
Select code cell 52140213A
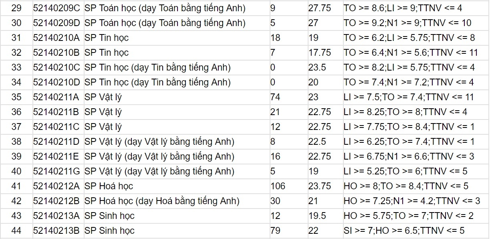point(56,216)
